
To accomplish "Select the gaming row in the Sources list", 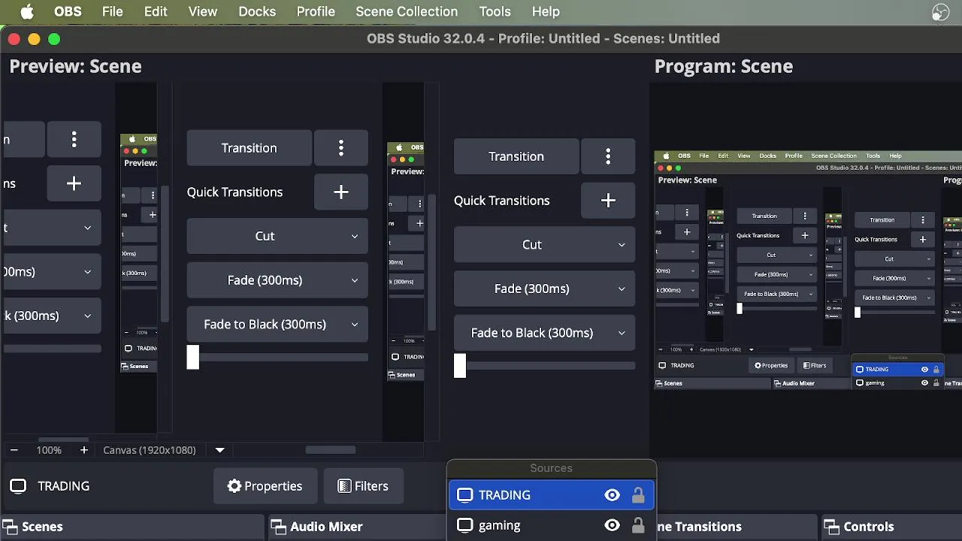I will tap(552, 525).
